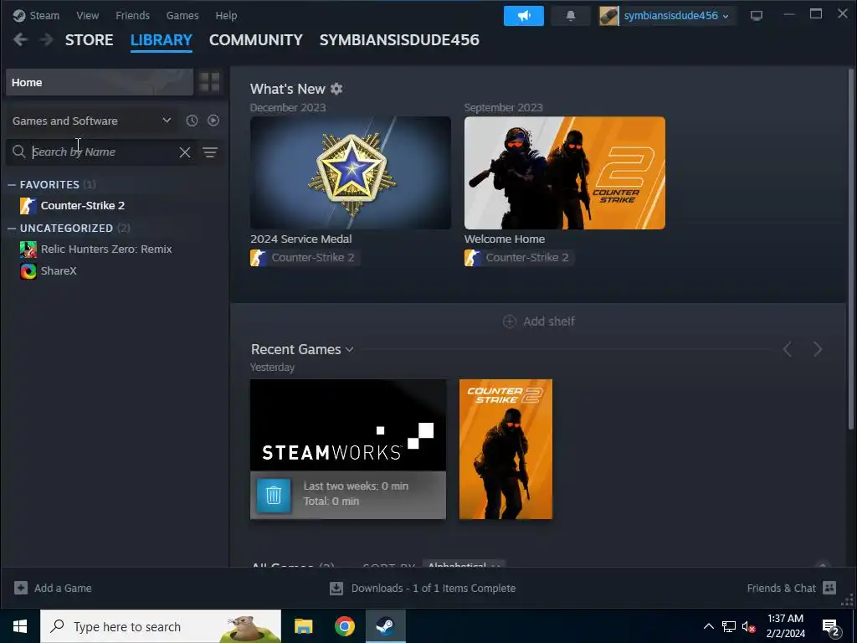
Task: Open the SYMBIANSISDUDE456 profile tab
Action: (x=399, y=40)
